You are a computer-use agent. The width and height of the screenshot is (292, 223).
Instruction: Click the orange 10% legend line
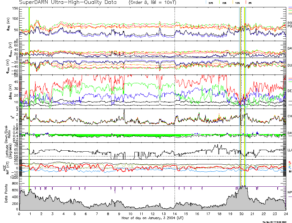pyautogui.click(x=233, y=2)
